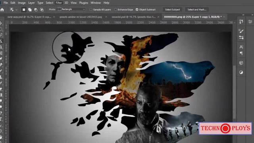Select the Hand tool
Viewport: 254px width, 143px height.
coord(1,137)
